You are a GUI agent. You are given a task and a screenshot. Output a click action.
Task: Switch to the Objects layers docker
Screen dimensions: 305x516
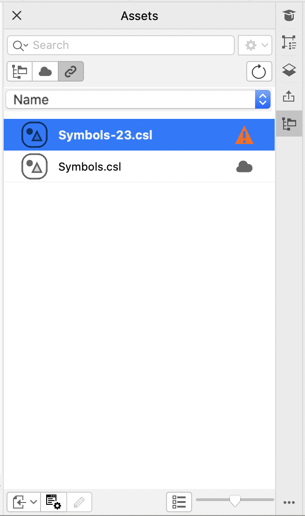click(x=289, y=70)
